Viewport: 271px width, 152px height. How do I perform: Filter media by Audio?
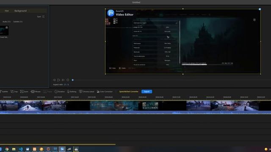(x=6, y=22)
